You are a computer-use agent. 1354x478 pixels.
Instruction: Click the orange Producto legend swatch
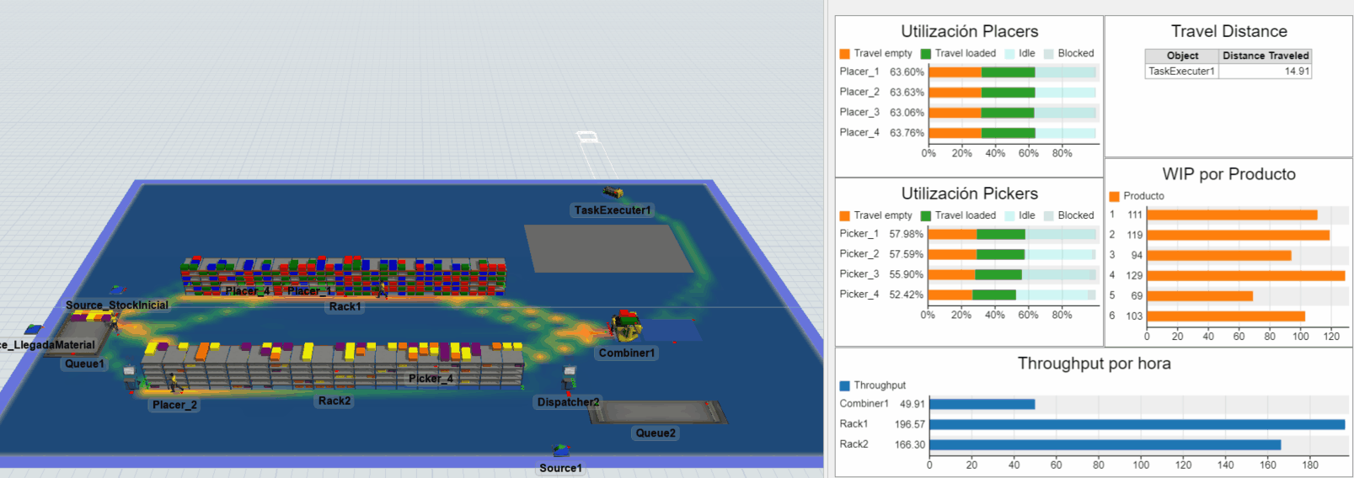tap(1114, 196)
